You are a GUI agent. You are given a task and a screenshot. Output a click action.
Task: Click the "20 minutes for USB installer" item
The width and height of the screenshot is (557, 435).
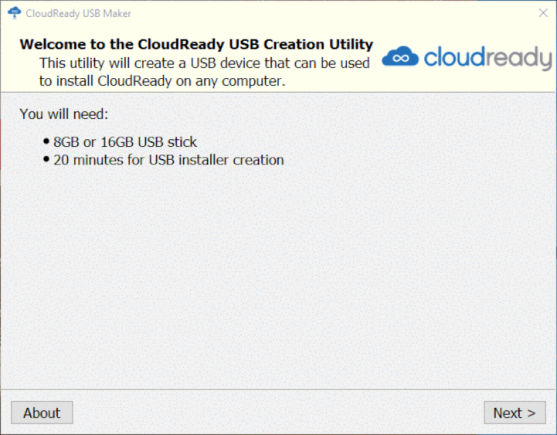pos(169,160)
